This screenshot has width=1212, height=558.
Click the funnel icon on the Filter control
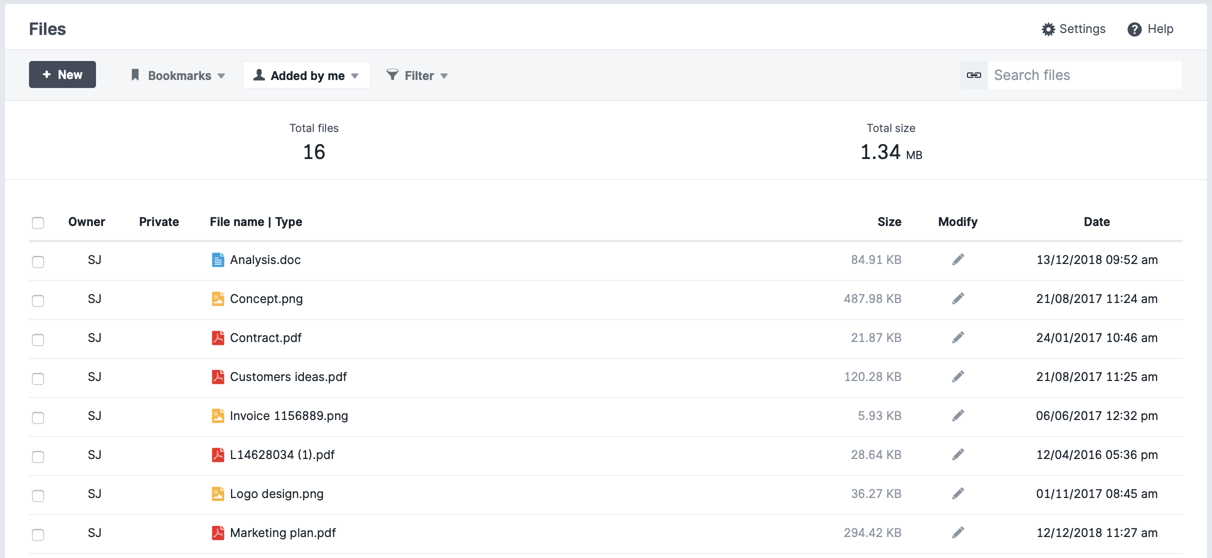click(x=392, y=75)
